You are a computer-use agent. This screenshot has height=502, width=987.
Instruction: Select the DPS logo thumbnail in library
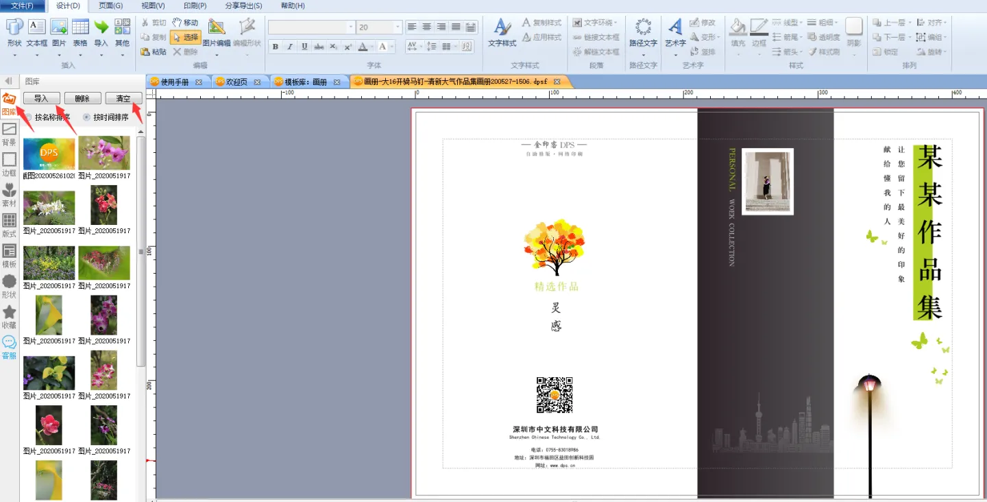[49, 153]
